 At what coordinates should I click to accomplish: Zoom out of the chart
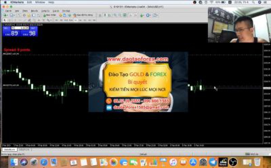[120, 15]
